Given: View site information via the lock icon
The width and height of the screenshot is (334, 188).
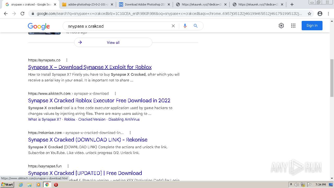Looking at the screenshot, I should coord(33,14).
